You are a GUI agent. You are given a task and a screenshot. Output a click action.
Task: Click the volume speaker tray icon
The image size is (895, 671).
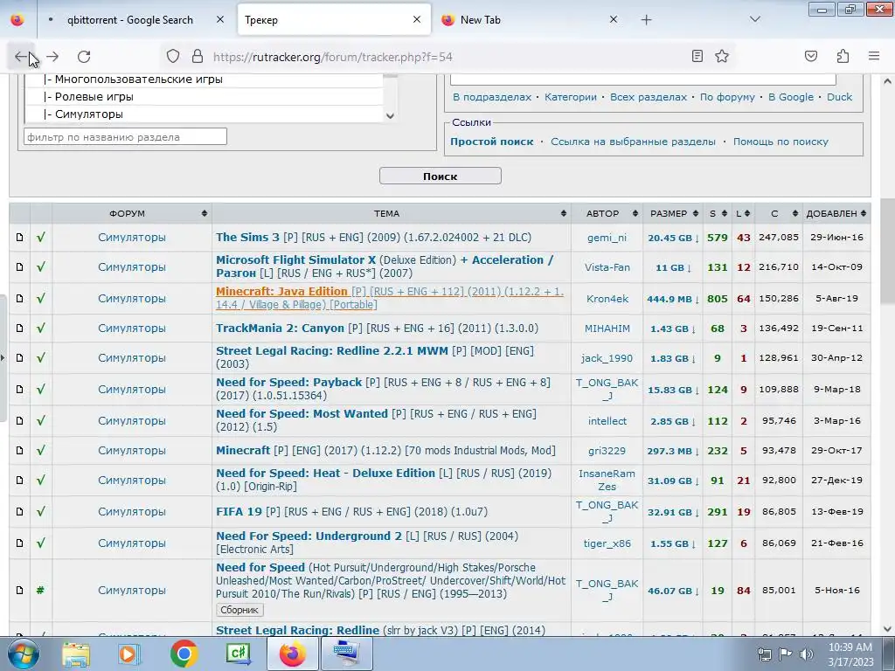[x=806, y=654]
